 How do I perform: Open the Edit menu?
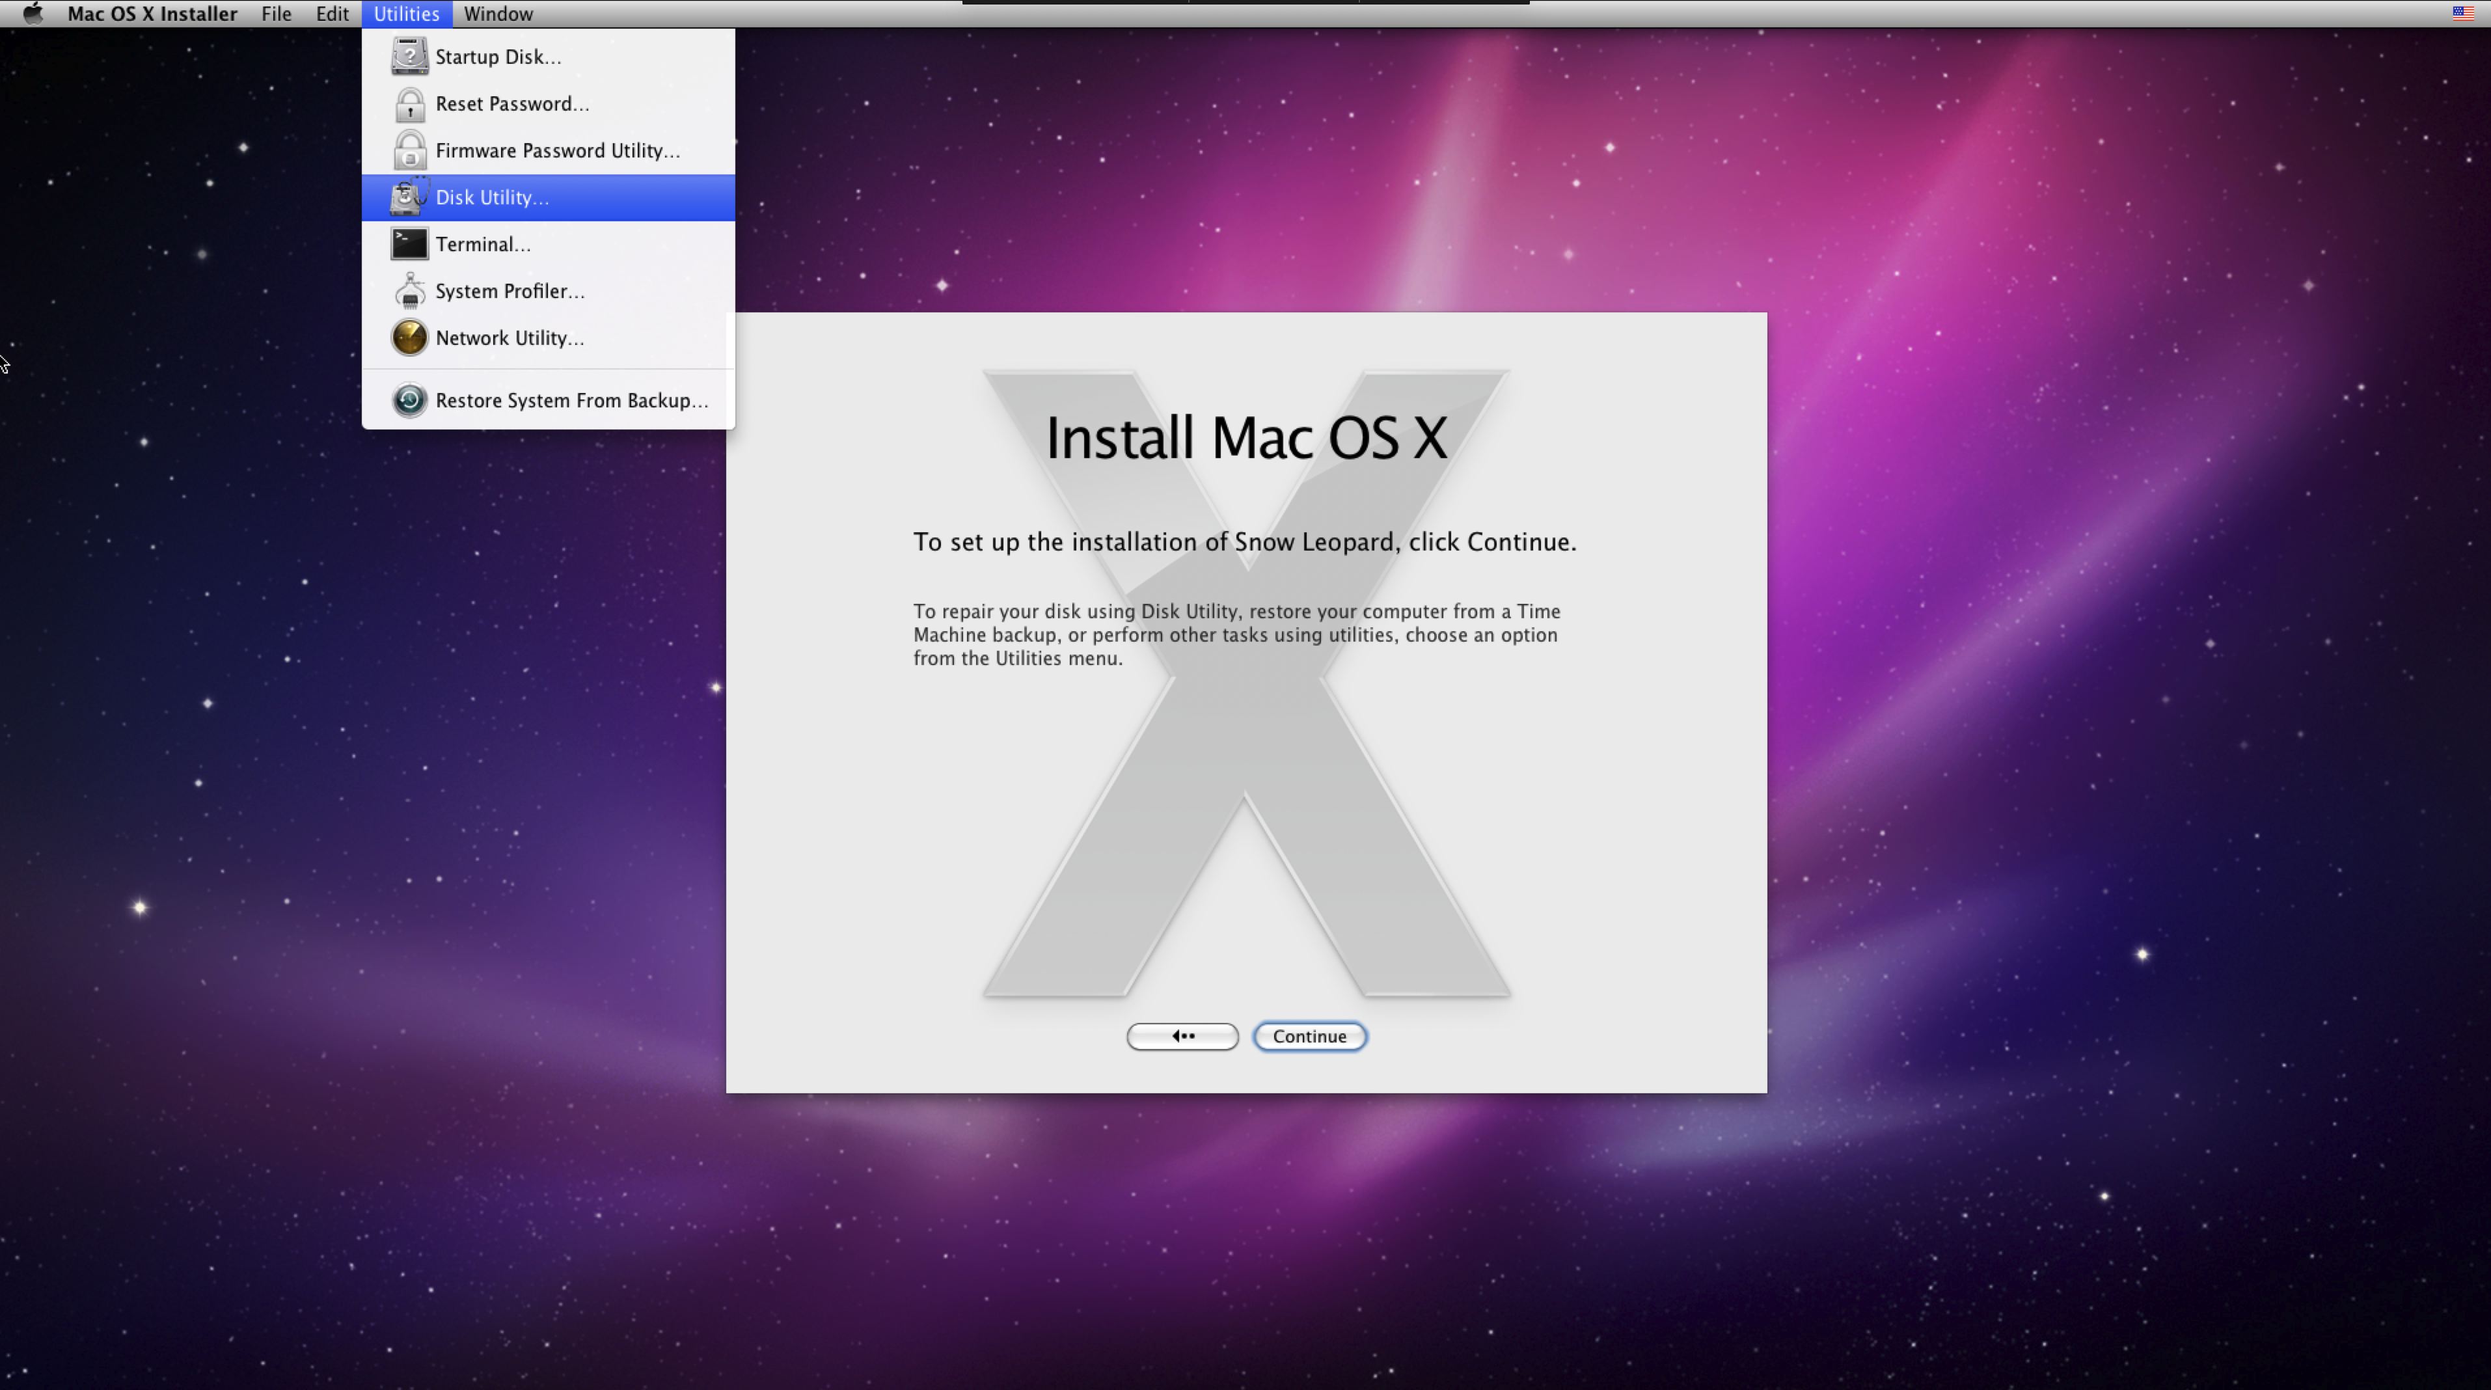(x=332, y=14)
